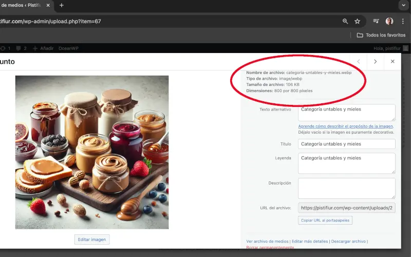Open Todos los favoritos bookmarks folder

(381, 35)
